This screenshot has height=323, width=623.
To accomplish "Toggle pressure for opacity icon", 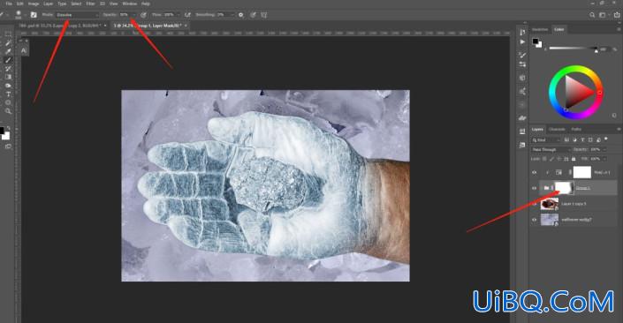I will 143,15.
